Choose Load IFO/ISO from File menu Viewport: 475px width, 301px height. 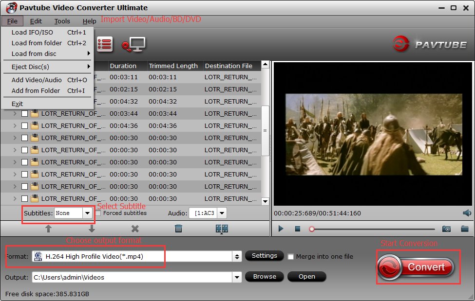tap(48, 32)
